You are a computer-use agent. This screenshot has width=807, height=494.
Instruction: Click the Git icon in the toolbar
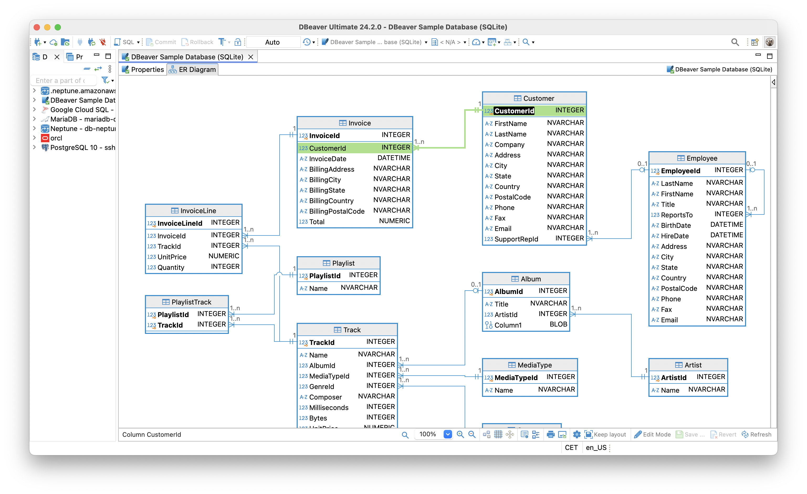click(492, 42)
